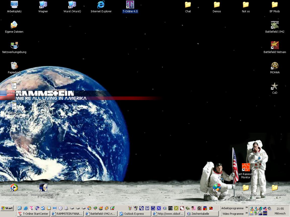The height and width of the screenshot is (217, 290).
Task: Expand the Arbeitsprogramme toolbar chevron
Action: (247, 207)
